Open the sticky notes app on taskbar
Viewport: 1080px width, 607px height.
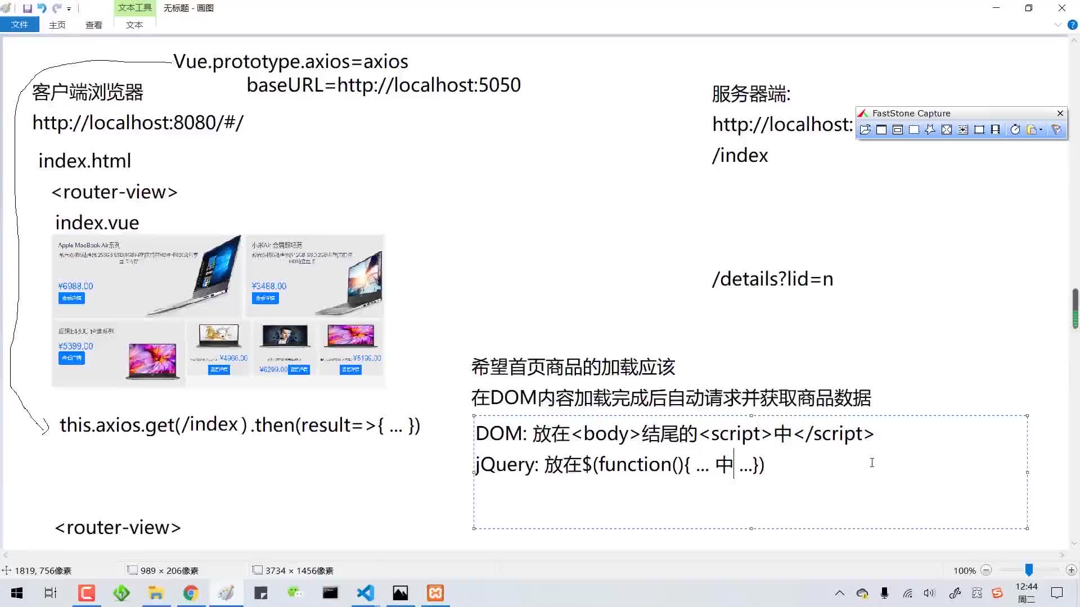tap(260, 593)
